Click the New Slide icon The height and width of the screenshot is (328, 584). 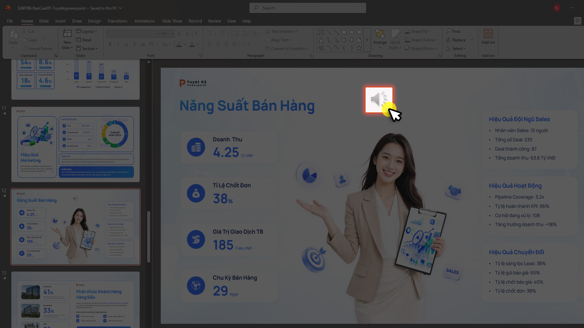67,33
